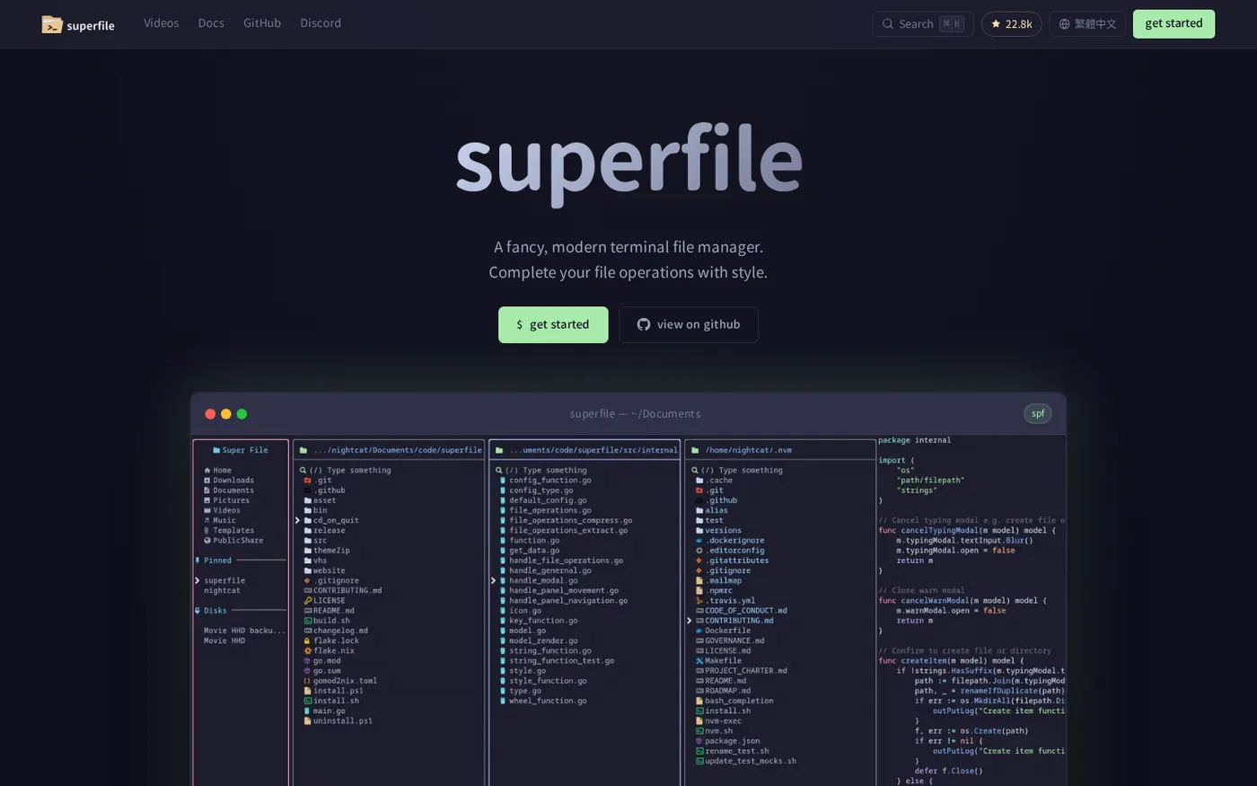This screenshot has width=1257, height=786.
Task: Select 'go.mod' in the file list
Action: coord(327,660)
